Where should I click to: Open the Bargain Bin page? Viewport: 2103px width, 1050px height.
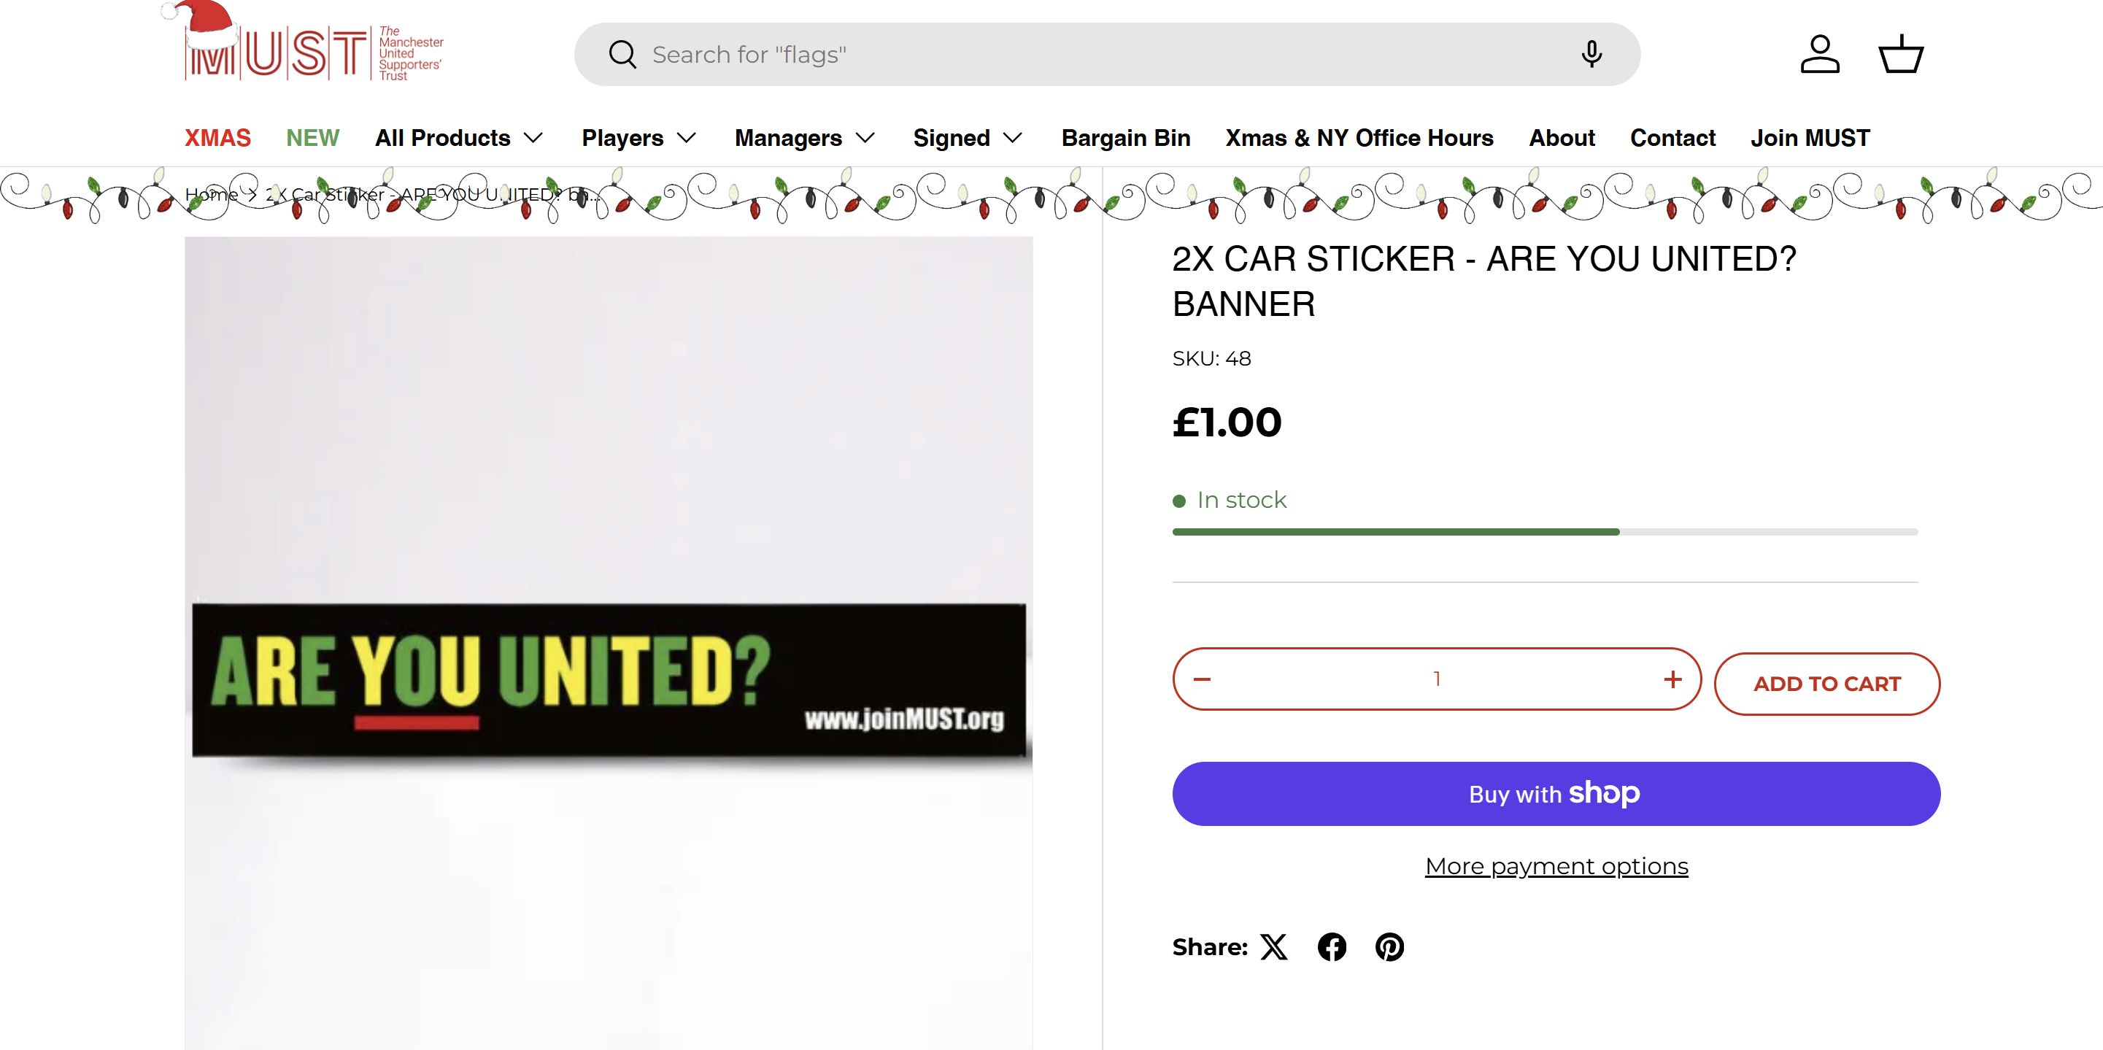pos(1125,138)
